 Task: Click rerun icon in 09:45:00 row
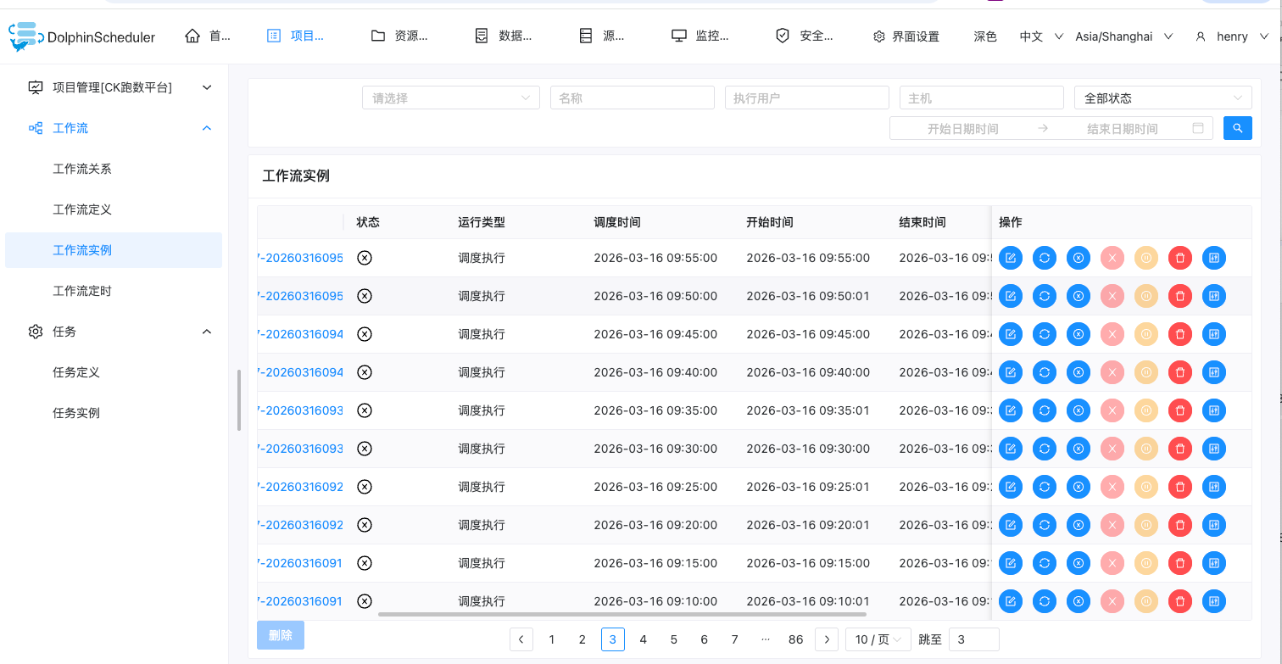click(x=1045, y=334)
